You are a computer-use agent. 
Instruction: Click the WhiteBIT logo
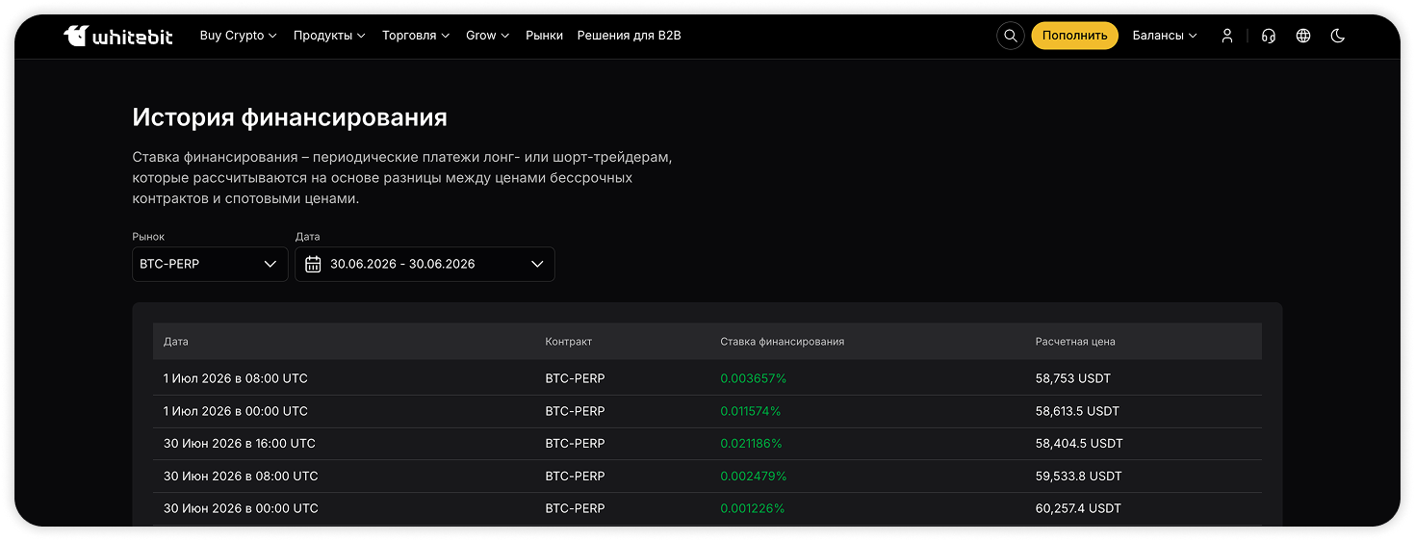pos(118,36)
